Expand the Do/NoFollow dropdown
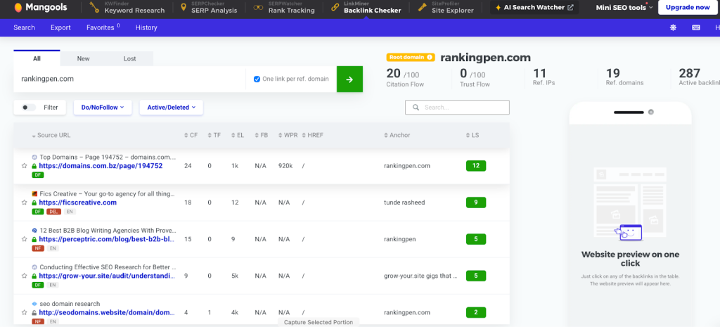Image resolution: width=720 pixels, height=327 pixels. point(102,108)
